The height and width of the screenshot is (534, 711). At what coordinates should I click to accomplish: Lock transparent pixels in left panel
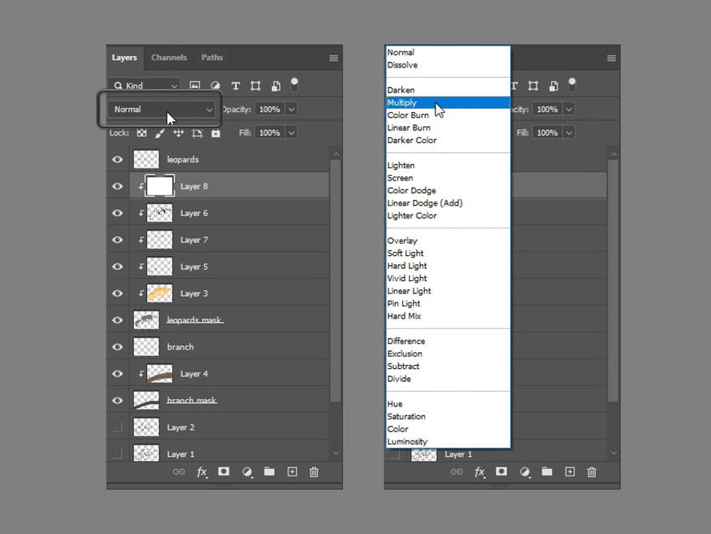pyautogui.click(x=142, y=133)
